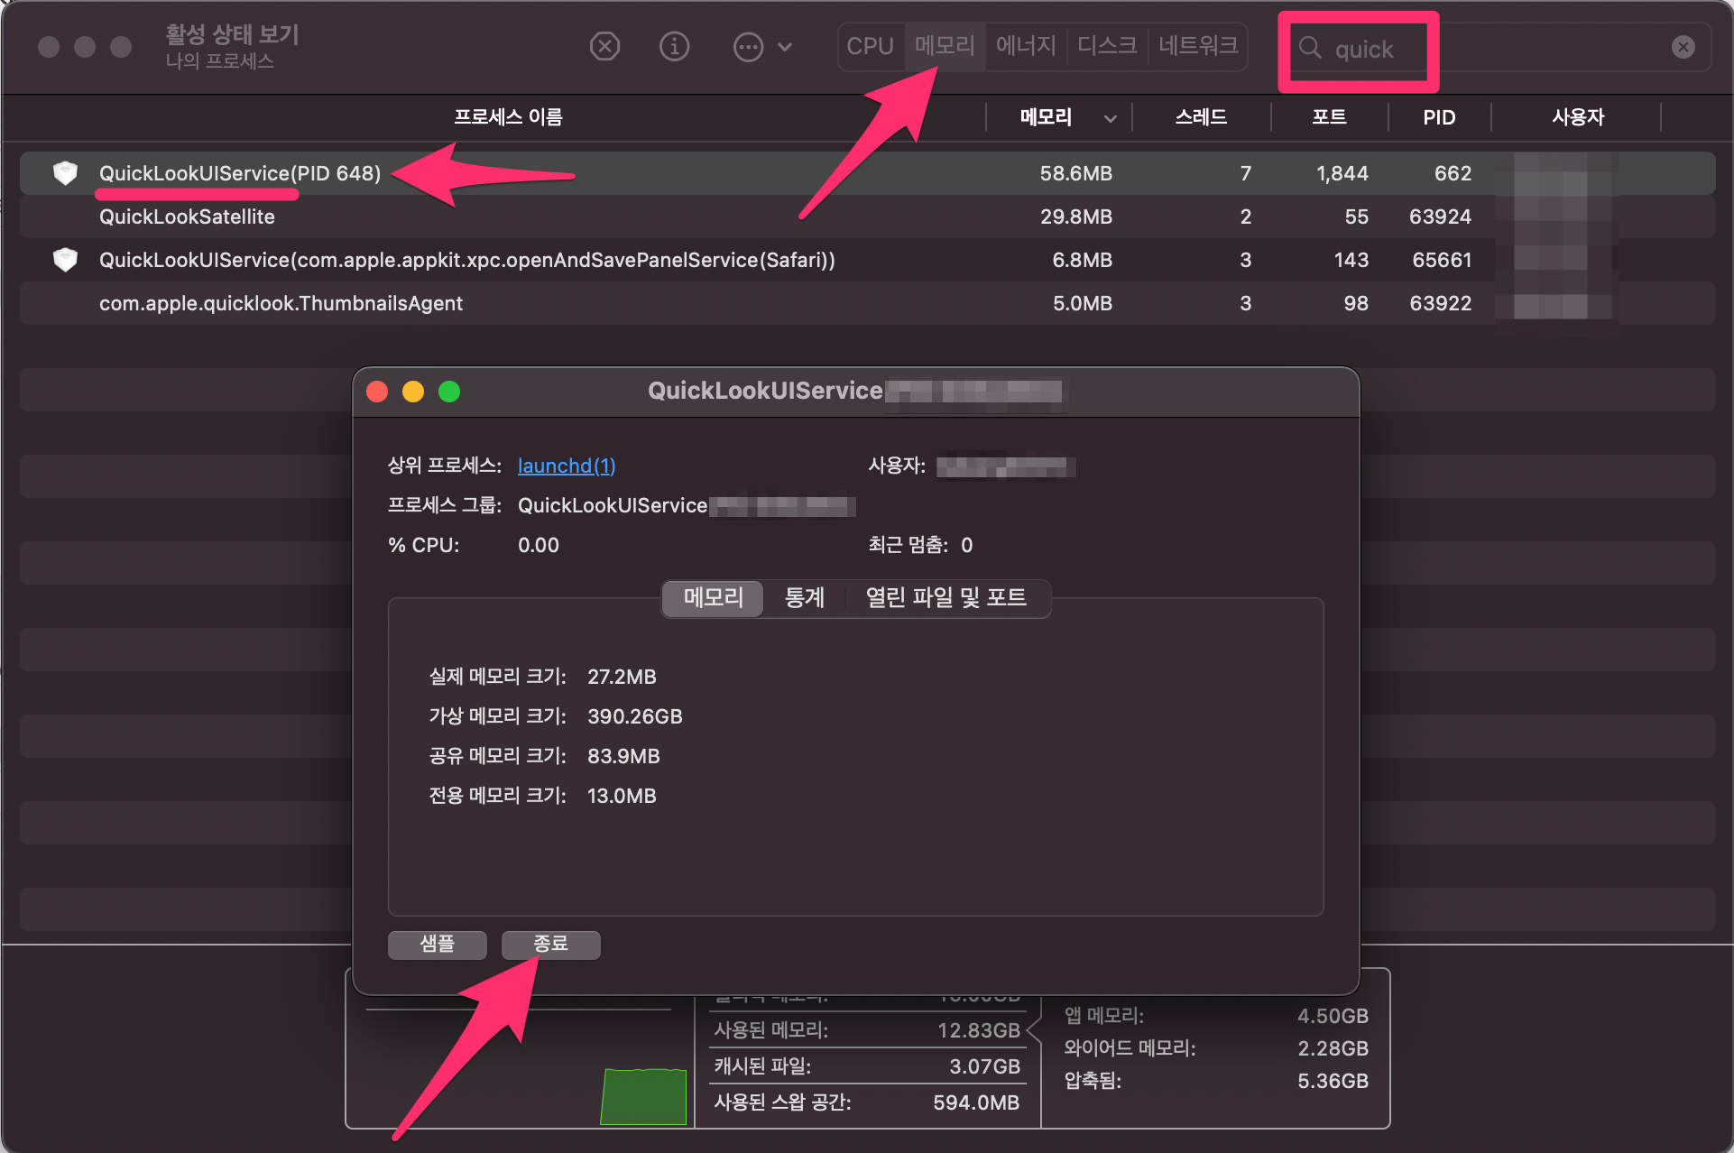Click the 샘플 sample button
This screenshot has height=1153, width=1734.
point(438,944)
